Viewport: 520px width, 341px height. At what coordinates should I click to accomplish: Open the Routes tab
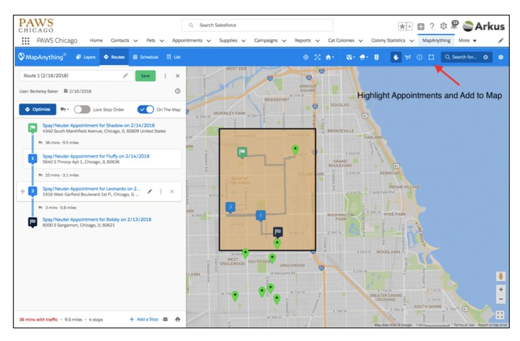point(114,57)
